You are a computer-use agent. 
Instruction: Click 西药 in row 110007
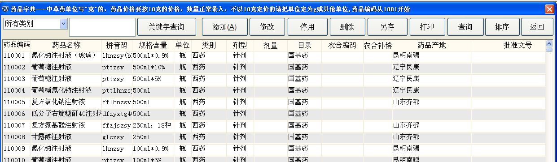(199, 125)
